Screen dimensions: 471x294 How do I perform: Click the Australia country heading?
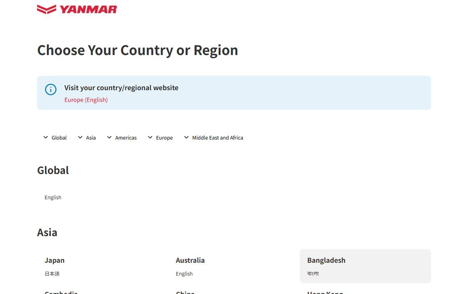tap(190, 260)
